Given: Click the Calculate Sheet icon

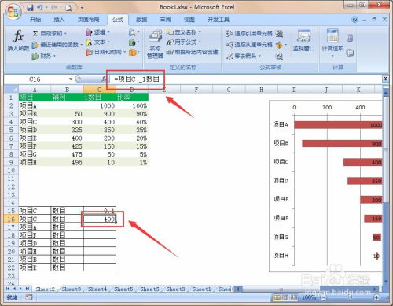Looking at the screenshot, I should pyautogui.click(x=350, y=53).
